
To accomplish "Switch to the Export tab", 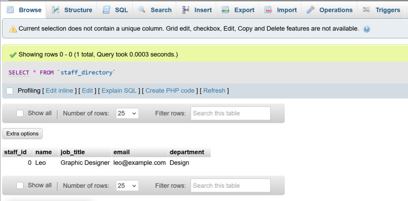I will click(238, 10).
